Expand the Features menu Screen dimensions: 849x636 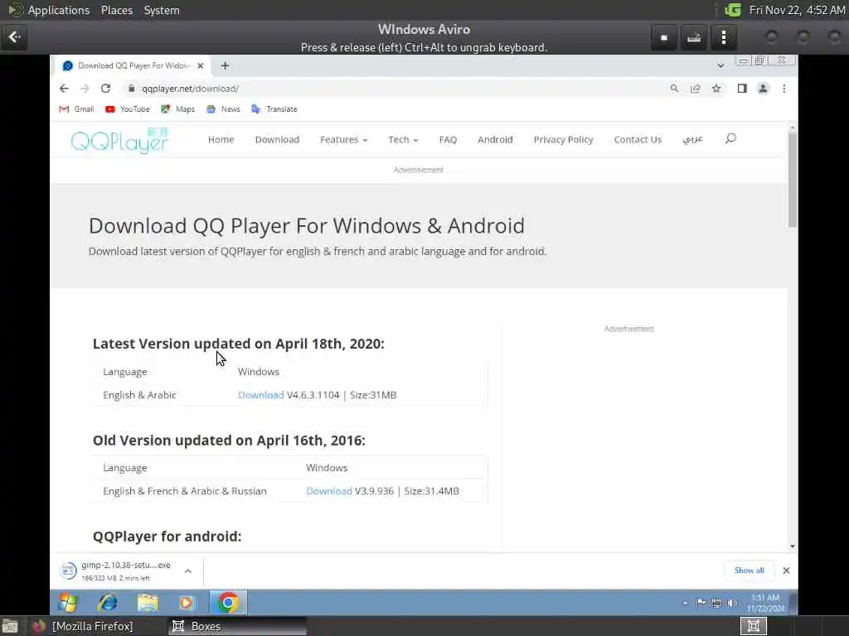coord(344,139)
